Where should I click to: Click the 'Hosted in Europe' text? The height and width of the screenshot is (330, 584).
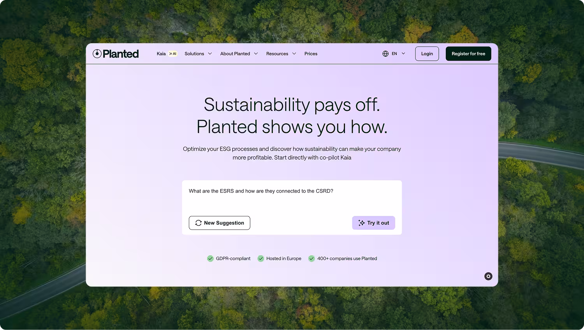pos(284,258)
